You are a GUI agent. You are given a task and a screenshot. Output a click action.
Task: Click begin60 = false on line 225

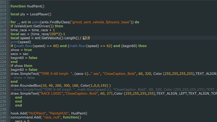[x=24, y=58]
